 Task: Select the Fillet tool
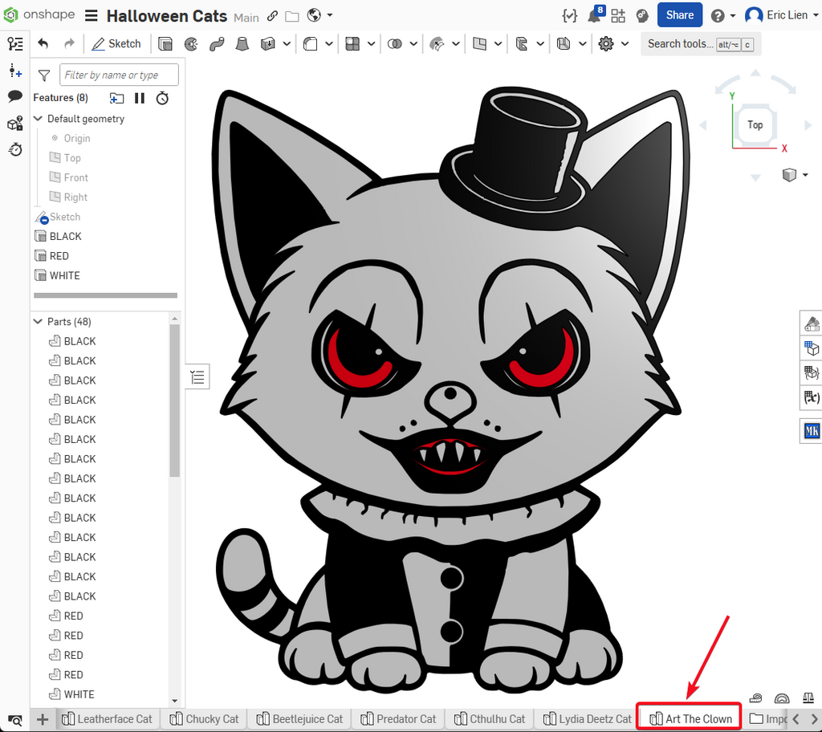(x=311, y=43)
